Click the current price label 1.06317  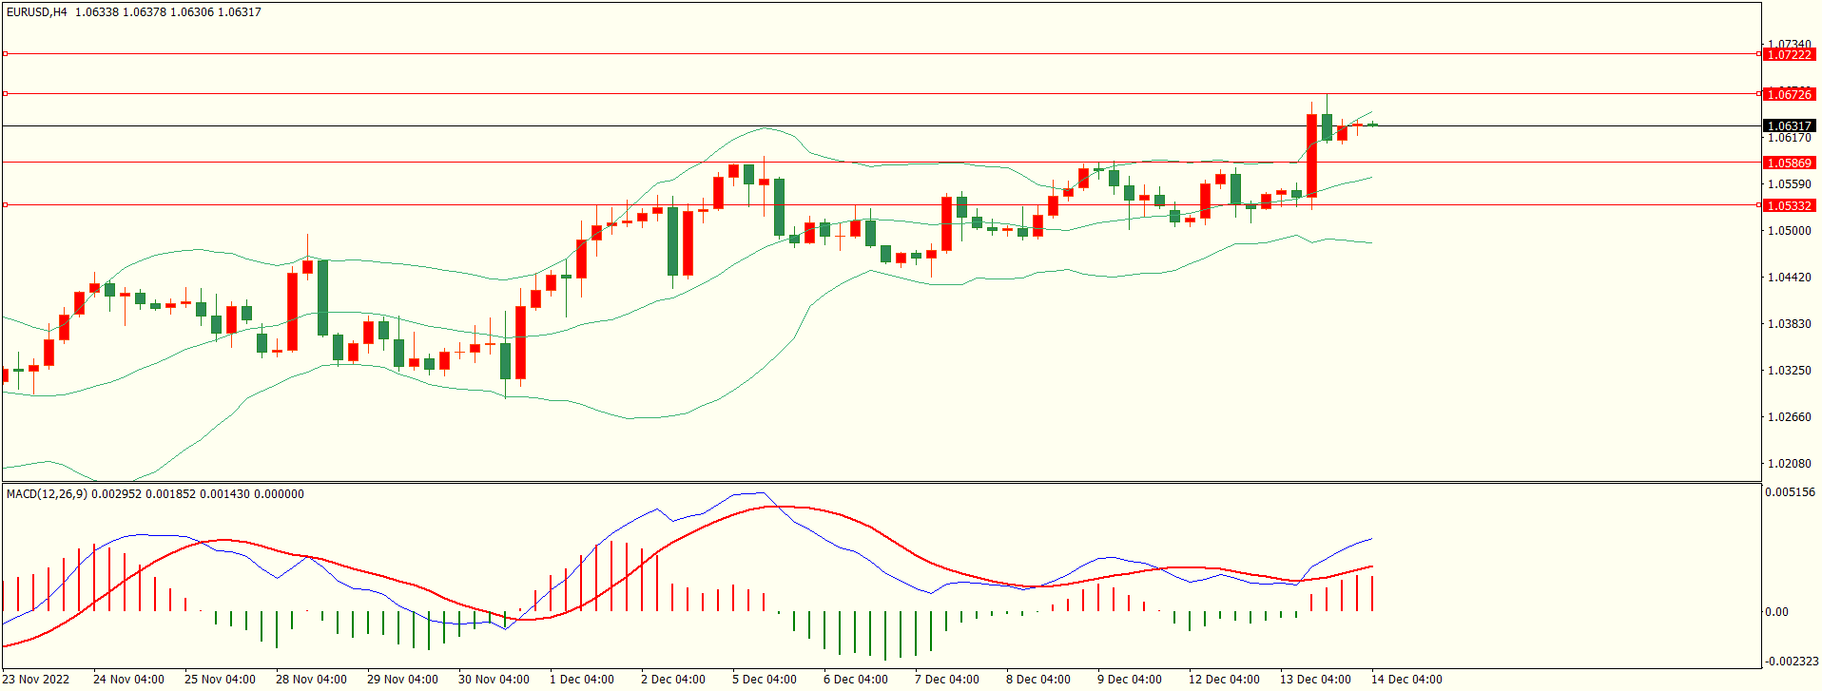coord(1789,125)
